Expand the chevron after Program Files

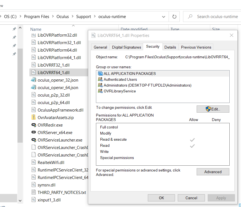coord(53,16)
